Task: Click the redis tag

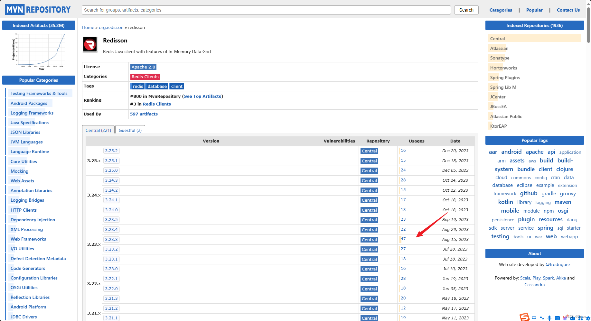Action: click(138, 86)
